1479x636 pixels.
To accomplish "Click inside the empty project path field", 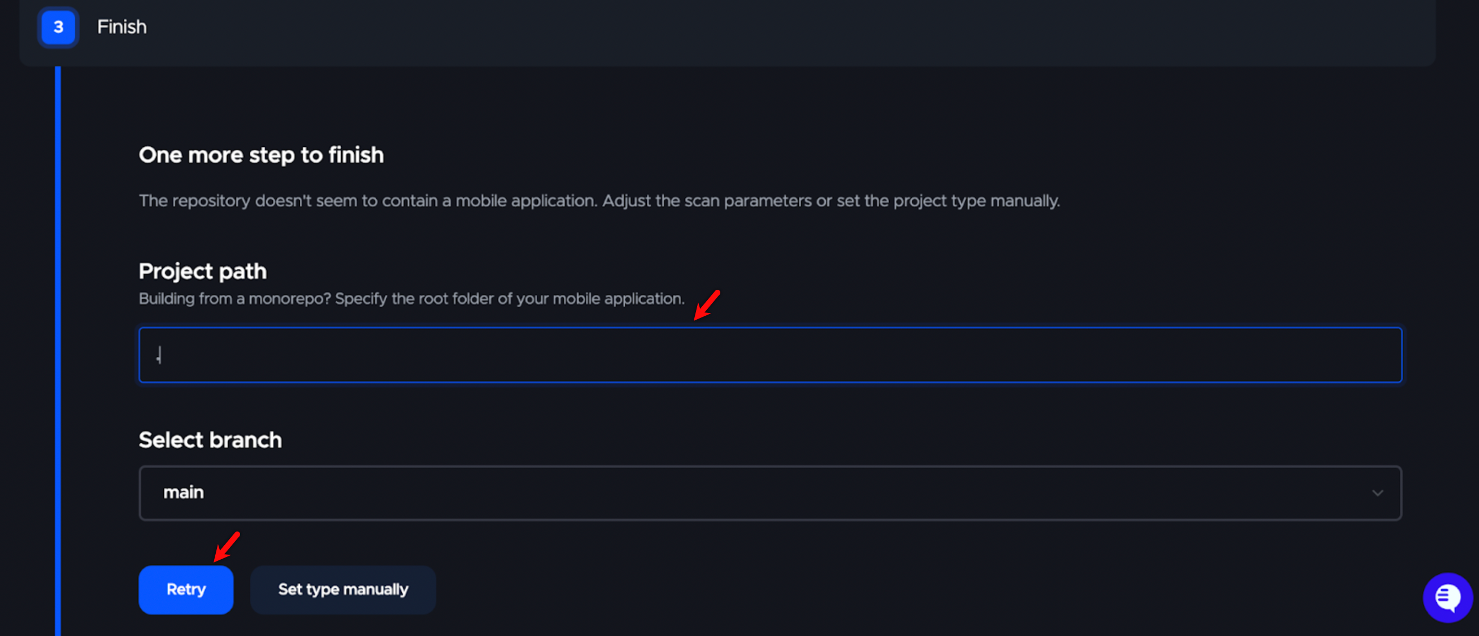I will pos(769,355).
